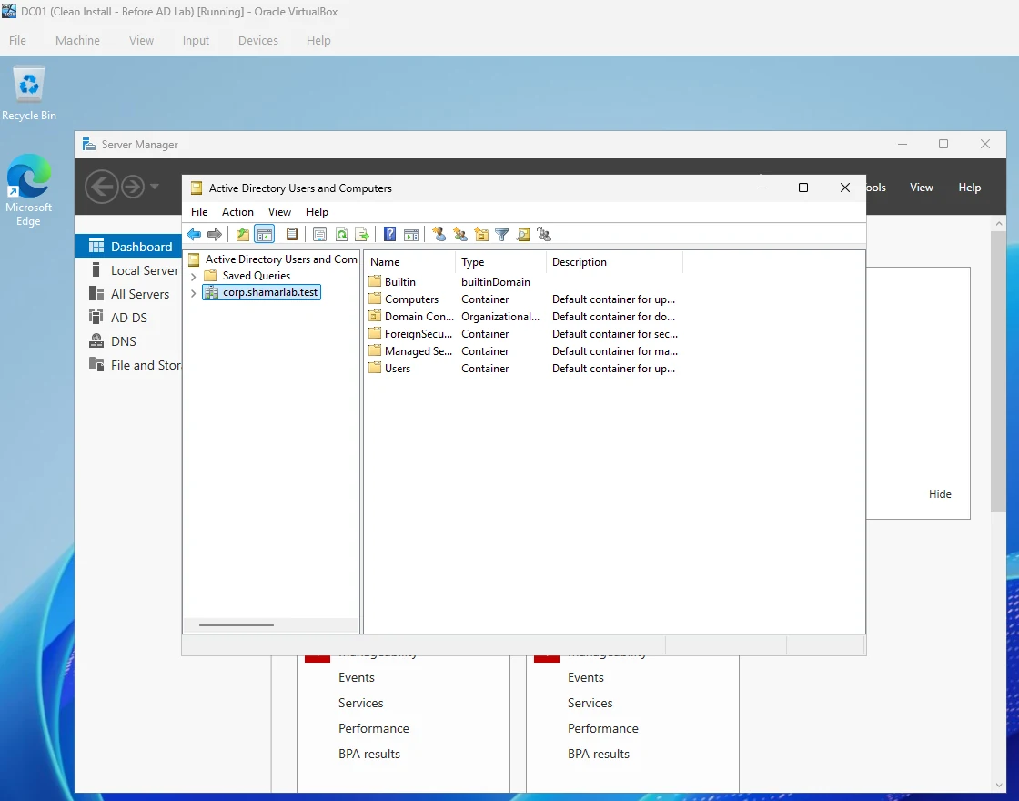Sort list by the Name column header
Image resolution: width=1019 pixels, height=801 pixels.
409,262
